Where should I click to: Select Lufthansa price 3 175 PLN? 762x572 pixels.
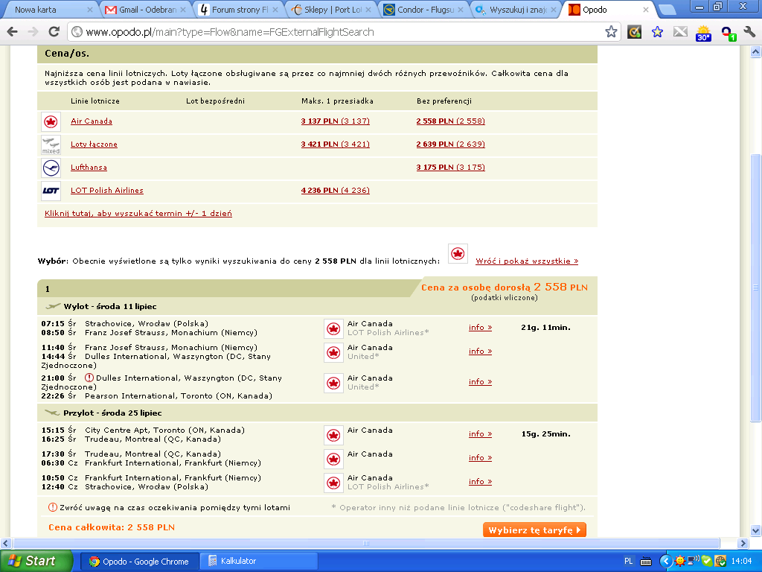450,168
